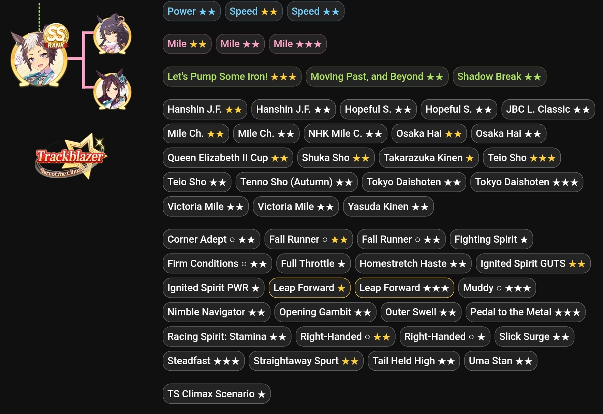This screenshot has height=414, width=603.
Task: Select the Straightaway Spurt skill chip
Action: [x=306, y=361]
